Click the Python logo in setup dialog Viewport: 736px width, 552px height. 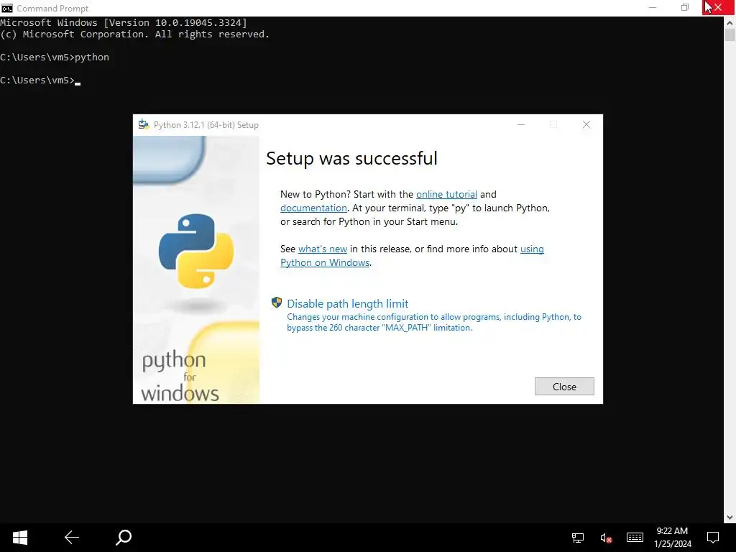196,251
